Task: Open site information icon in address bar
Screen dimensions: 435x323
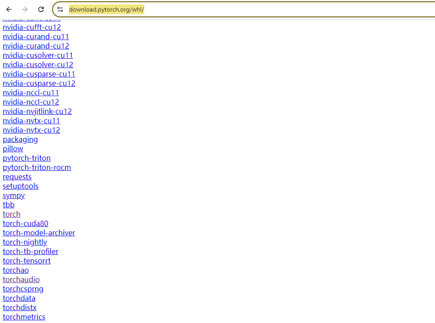Action: tap(60, 9)
